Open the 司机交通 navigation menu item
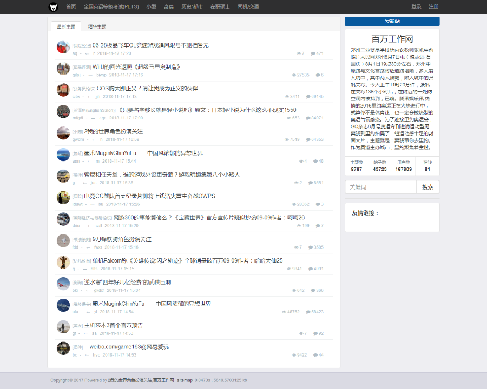Viewport: 487px width, 389px height. point(248,7)
